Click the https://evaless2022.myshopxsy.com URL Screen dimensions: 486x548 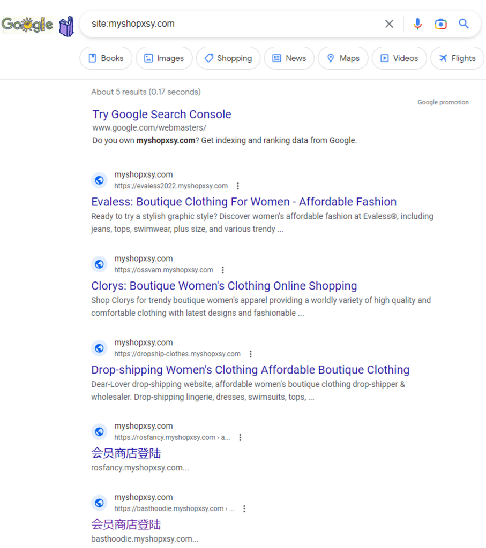(x=171, y=186)
